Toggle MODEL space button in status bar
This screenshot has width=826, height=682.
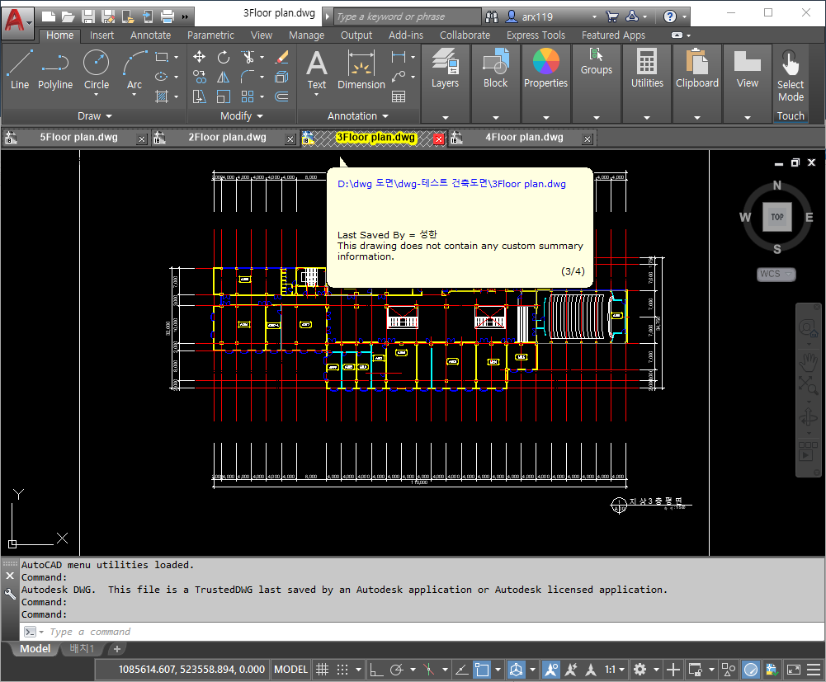click(x=291, y=670)
